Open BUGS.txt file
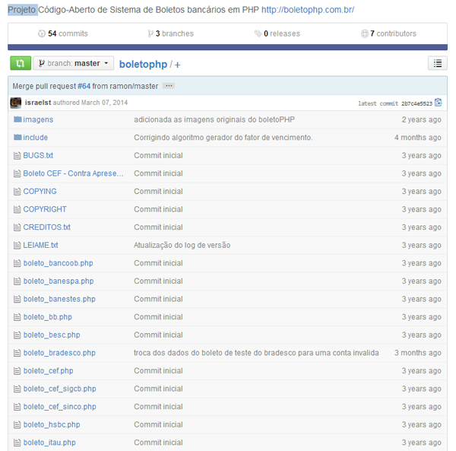The image size is (456, 451). 38,155
